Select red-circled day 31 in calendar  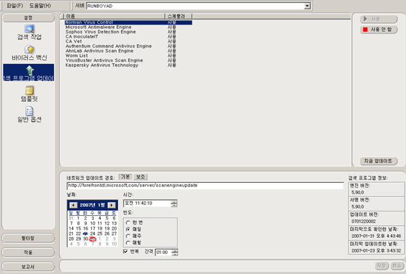pos(93,239)
